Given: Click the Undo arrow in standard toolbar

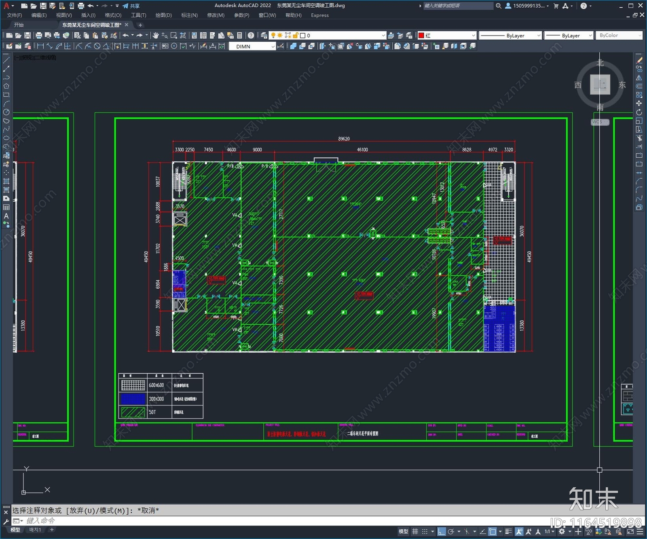Looking at the screenshot, I should point(126,36).
